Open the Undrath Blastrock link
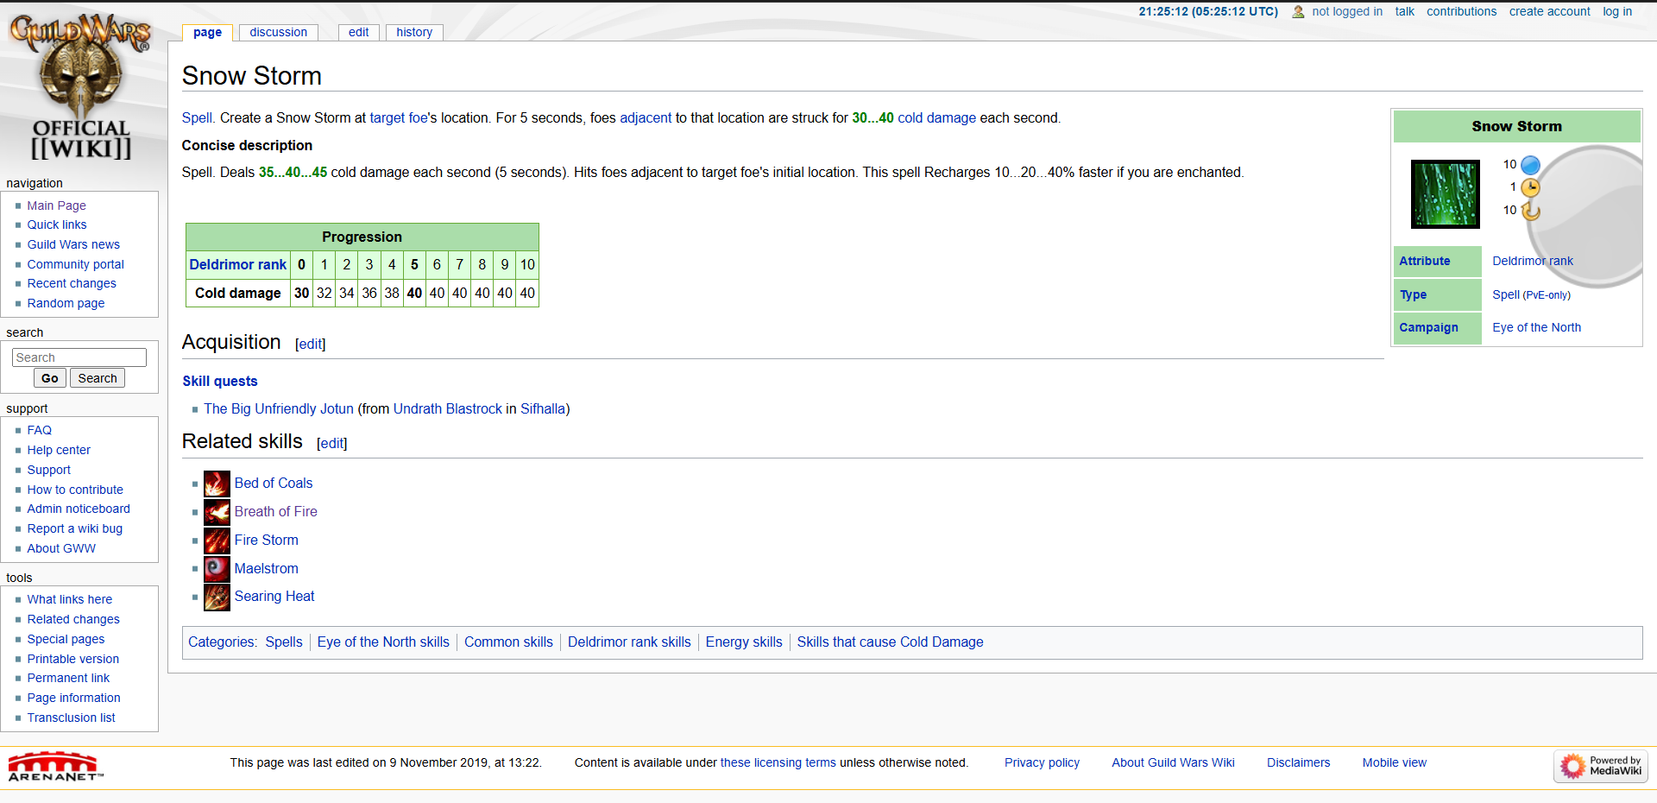The height and width of the screenshot is (803, 1657). [x=447, y=409]
